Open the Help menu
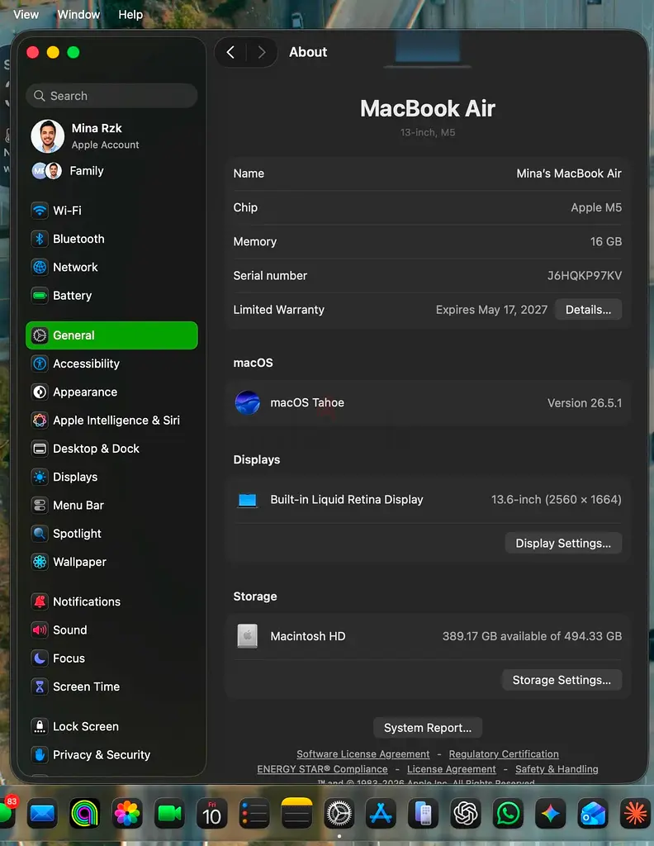 130,15
